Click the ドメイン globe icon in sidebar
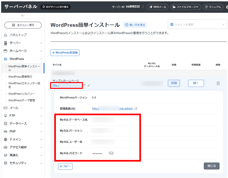228x178 pixels. tap(5, 139)
